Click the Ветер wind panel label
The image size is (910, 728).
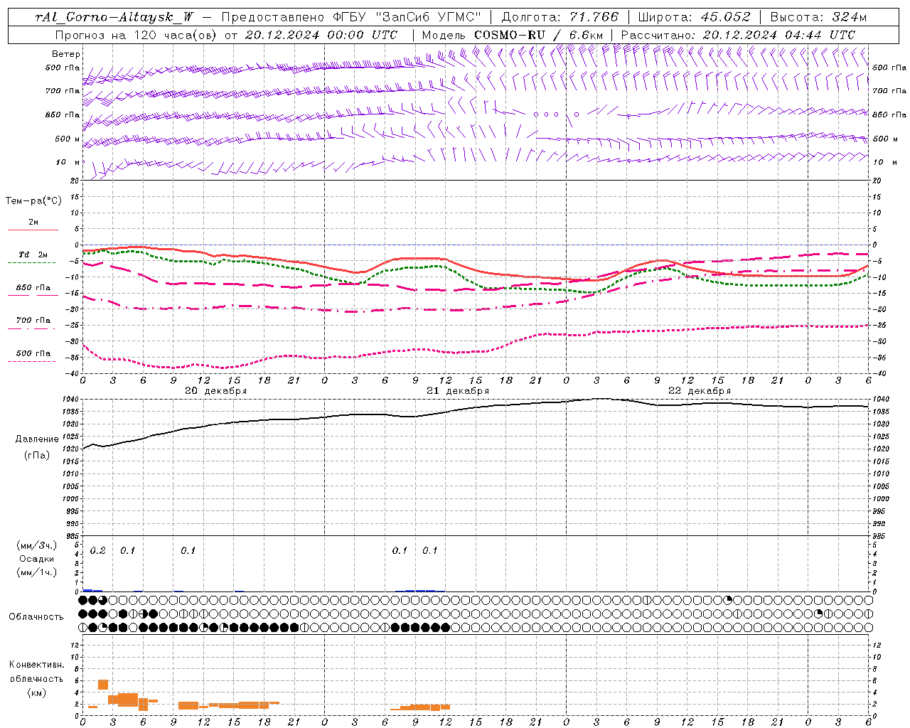pyautogui.click(x=66, y=54)
